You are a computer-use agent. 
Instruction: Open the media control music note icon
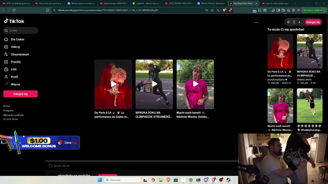point(273,10)
